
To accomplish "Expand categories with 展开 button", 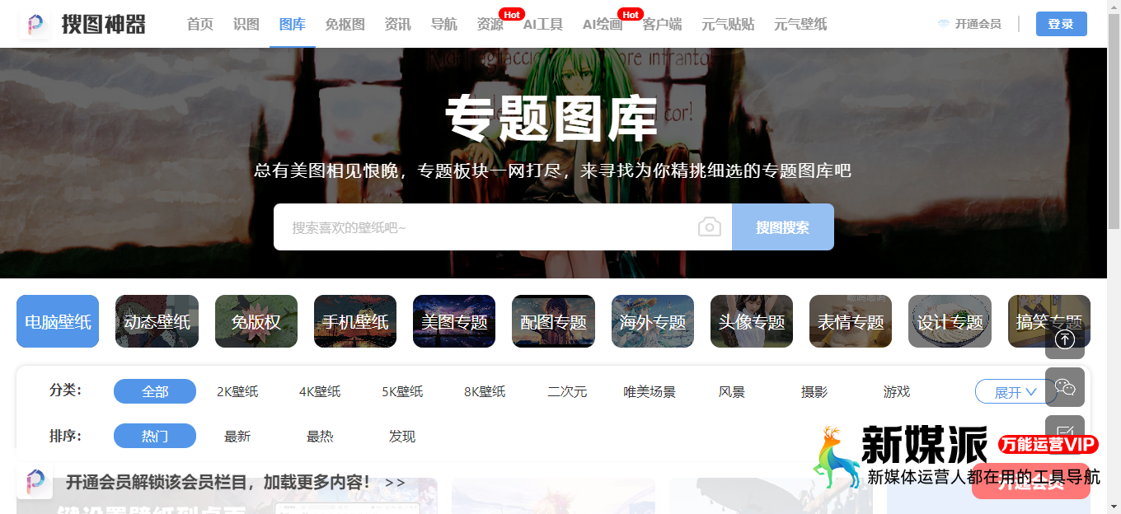I will tap(1015, 391).
